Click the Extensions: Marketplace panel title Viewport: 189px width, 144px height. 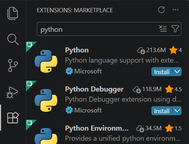75,10
